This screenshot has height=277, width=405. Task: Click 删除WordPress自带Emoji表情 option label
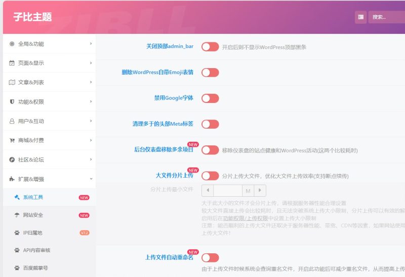point(157,72)
